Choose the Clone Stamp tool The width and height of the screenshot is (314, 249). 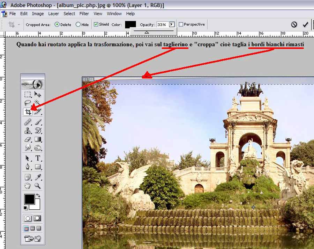pos(28,131)
